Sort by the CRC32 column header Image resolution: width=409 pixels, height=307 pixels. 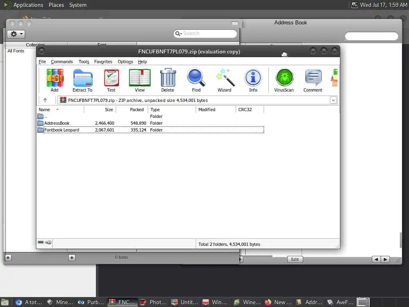pyautogui.click(x=250, y=110)
